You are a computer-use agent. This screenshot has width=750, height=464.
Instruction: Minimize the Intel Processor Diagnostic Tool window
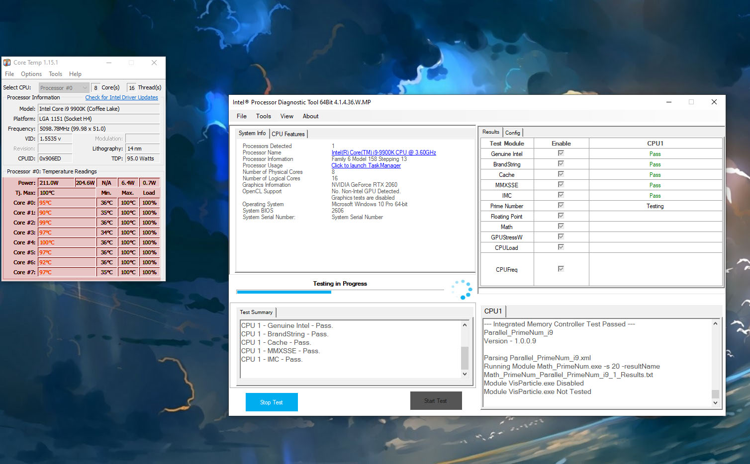coord(669,102)
